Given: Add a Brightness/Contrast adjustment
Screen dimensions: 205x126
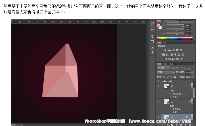Looking at the screenshot, I should [x=165, y=50].
